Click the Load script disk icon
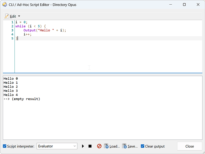This screenshot has width=205, height=154. 106,146
